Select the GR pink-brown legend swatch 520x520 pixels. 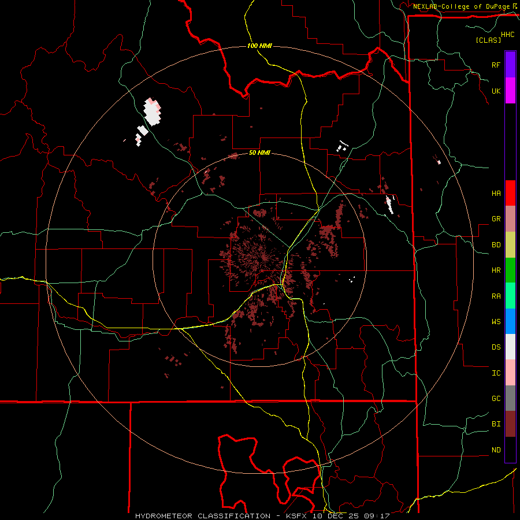pos(510,219)
